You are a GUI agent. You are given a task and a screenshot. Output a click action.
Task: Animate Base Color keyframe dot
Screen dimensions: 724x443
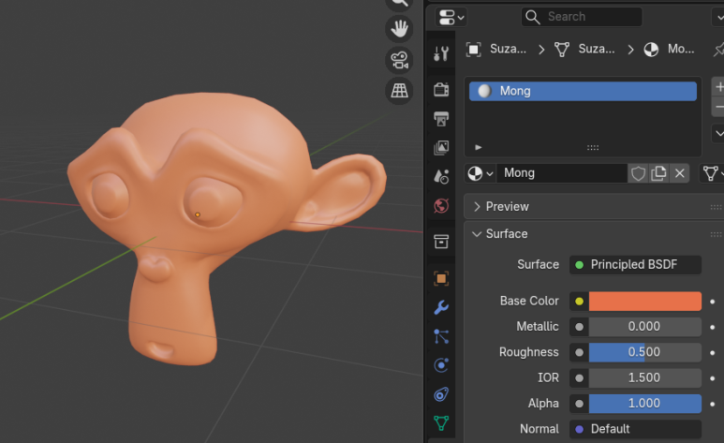[x=713, y=302]
